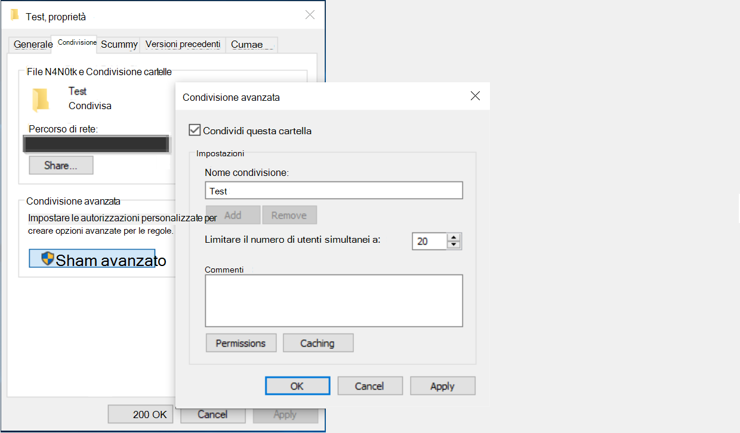Confirm Condivisione avanzata with OK
Screen dimensions: 740x433
[297, 385]
